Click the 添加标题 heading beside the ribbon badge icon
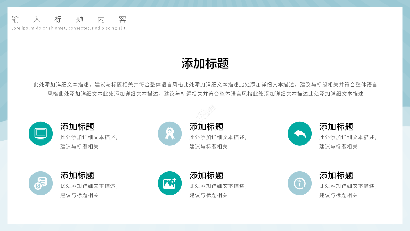Viewport: 410px width, 231px height. (206, 127)
